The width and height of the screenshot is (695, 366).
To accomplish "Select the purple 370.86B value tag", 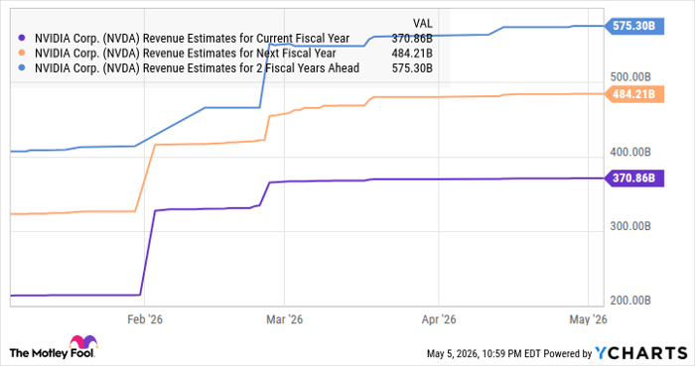I will pos(634,179).
